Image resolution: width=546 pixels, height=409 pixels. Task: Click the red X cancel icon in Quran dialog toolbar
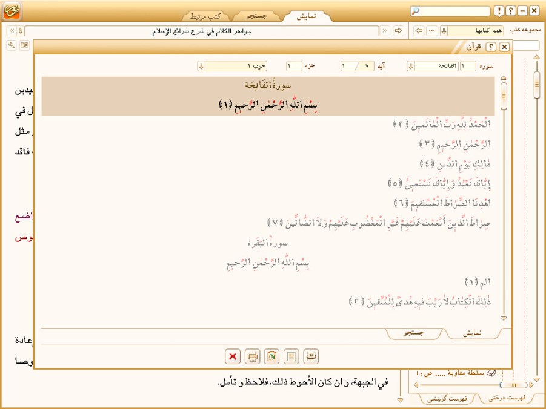[233, 356]
